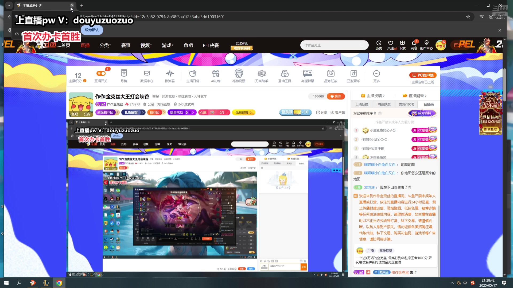Open the 下载 download icon
This screenshot has width=513, height=288.
[x=402, y=45]
